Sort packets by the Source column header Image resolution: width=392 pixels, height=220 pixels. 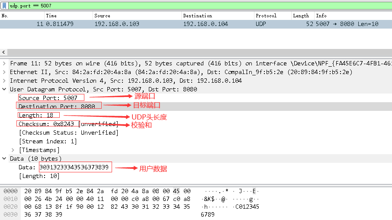[x=137, y=16]
